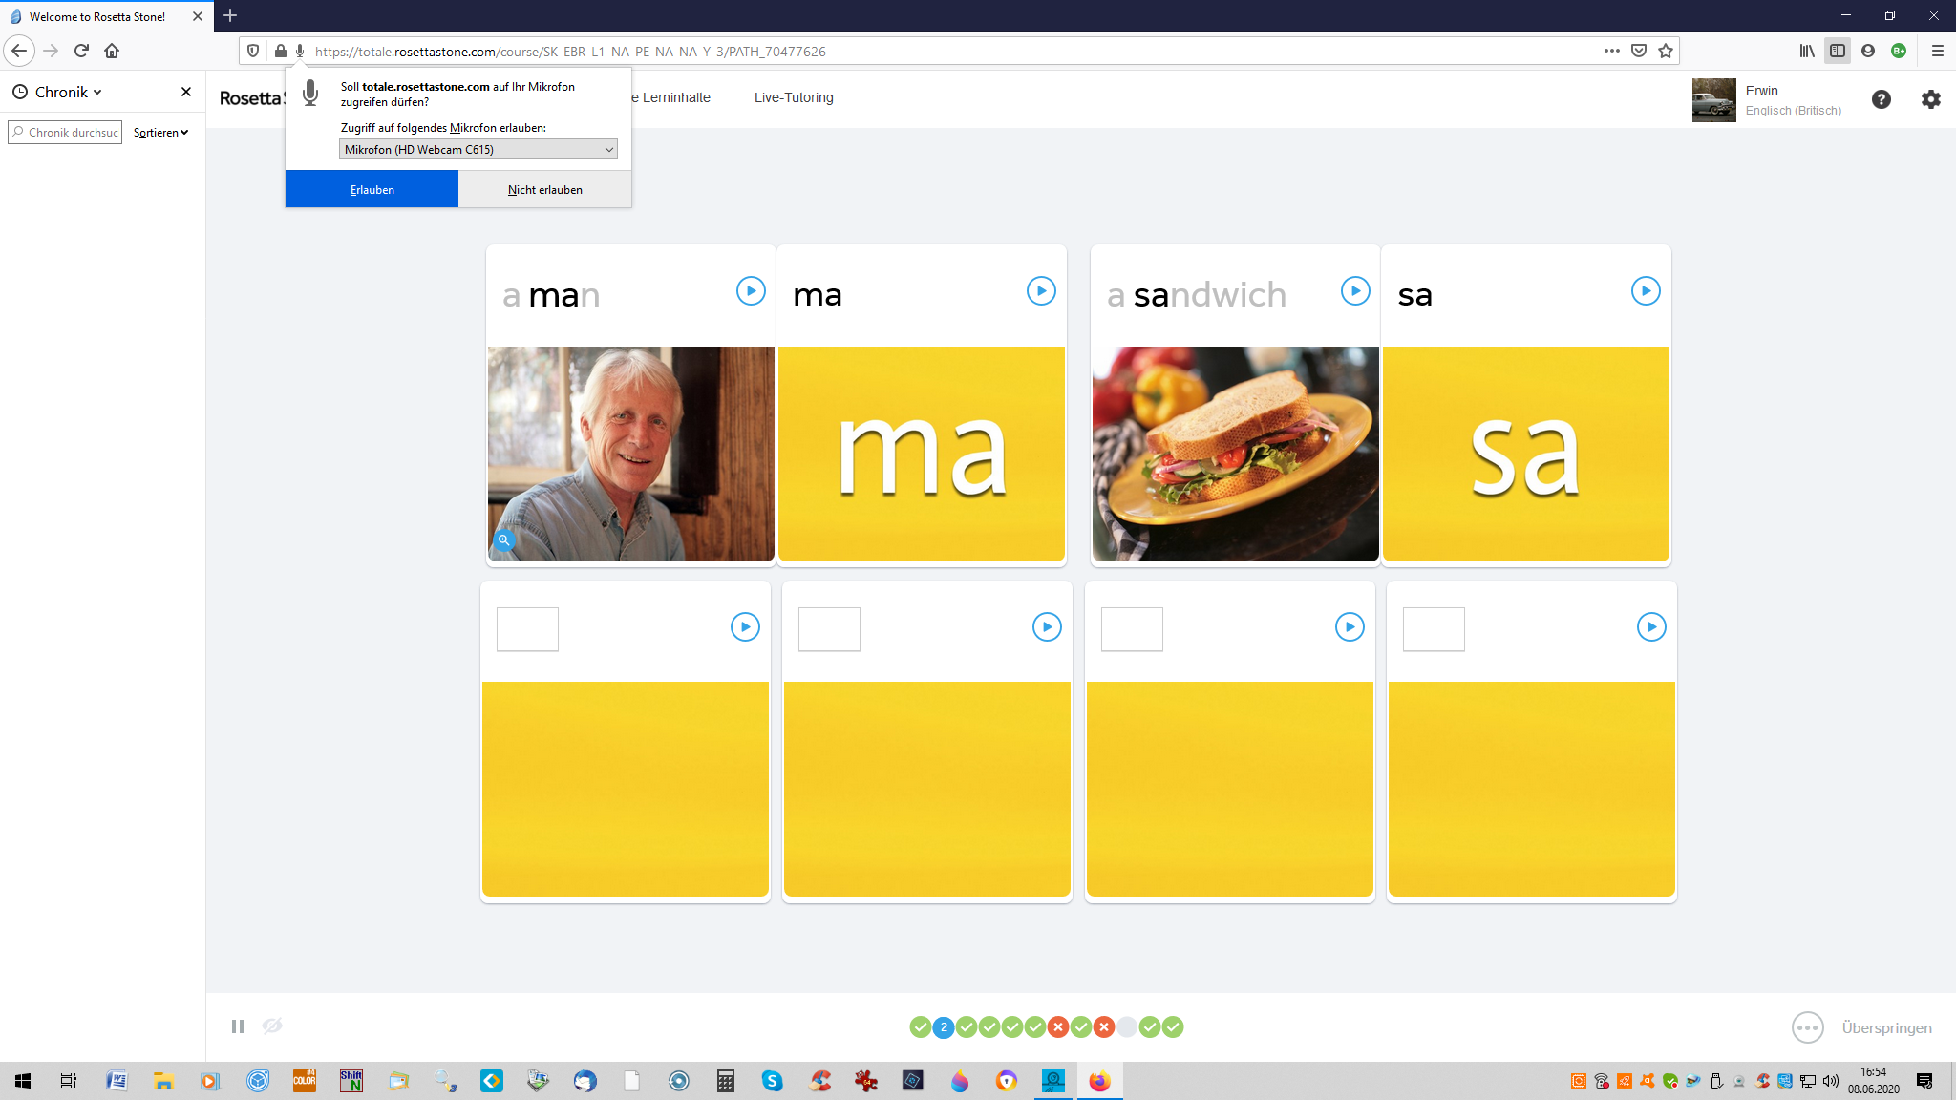1956x1100 pixels.
Task: Bookmark this page with star icon
Action: [1666, 52]
